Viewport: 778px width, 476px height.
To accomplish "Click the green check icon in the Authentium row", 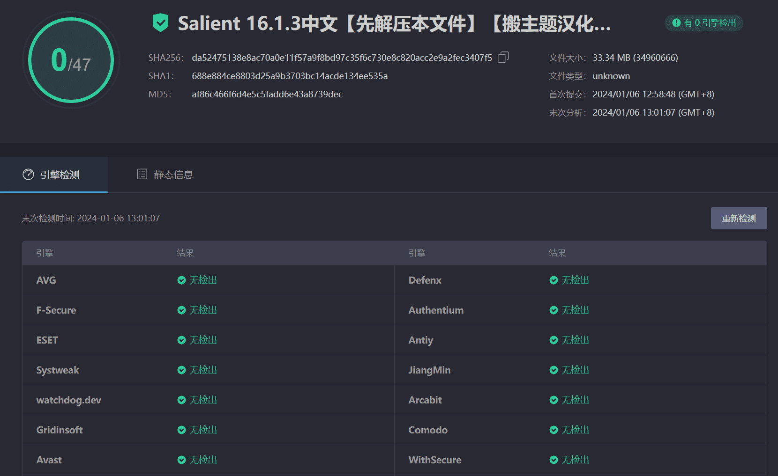I will tap(554, 310).
